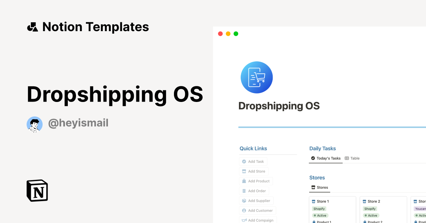Click the receipt icon beside Add Order
This screenshot has width=426, height=223.
[244, 191]
